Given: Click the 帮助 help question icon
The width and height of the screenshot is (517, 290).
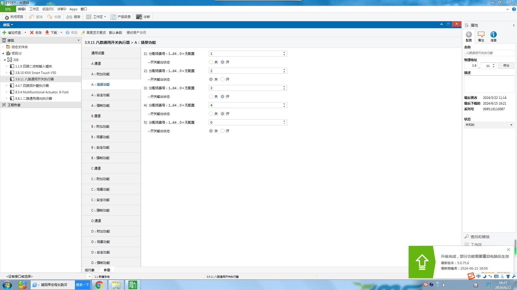Looking at the screenshot, I should click(x=68, y=33).
